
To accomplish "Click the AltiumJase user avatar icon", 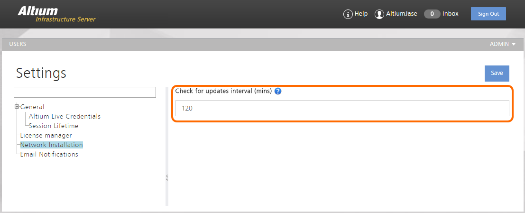I will [x=379, y=14].
